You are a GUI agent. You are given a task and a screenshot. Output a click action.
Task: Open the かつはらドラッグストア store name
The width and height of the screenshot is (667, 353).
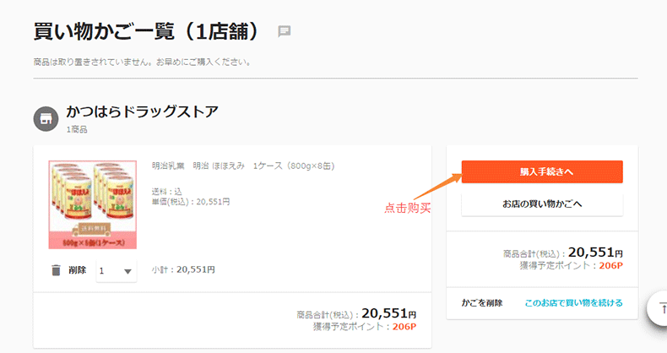pyautogui.click(x=142, y=111)
